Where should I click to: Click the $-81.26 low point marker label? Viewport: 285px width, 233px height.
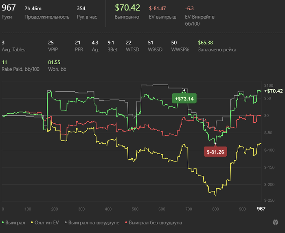click(215, 152)
